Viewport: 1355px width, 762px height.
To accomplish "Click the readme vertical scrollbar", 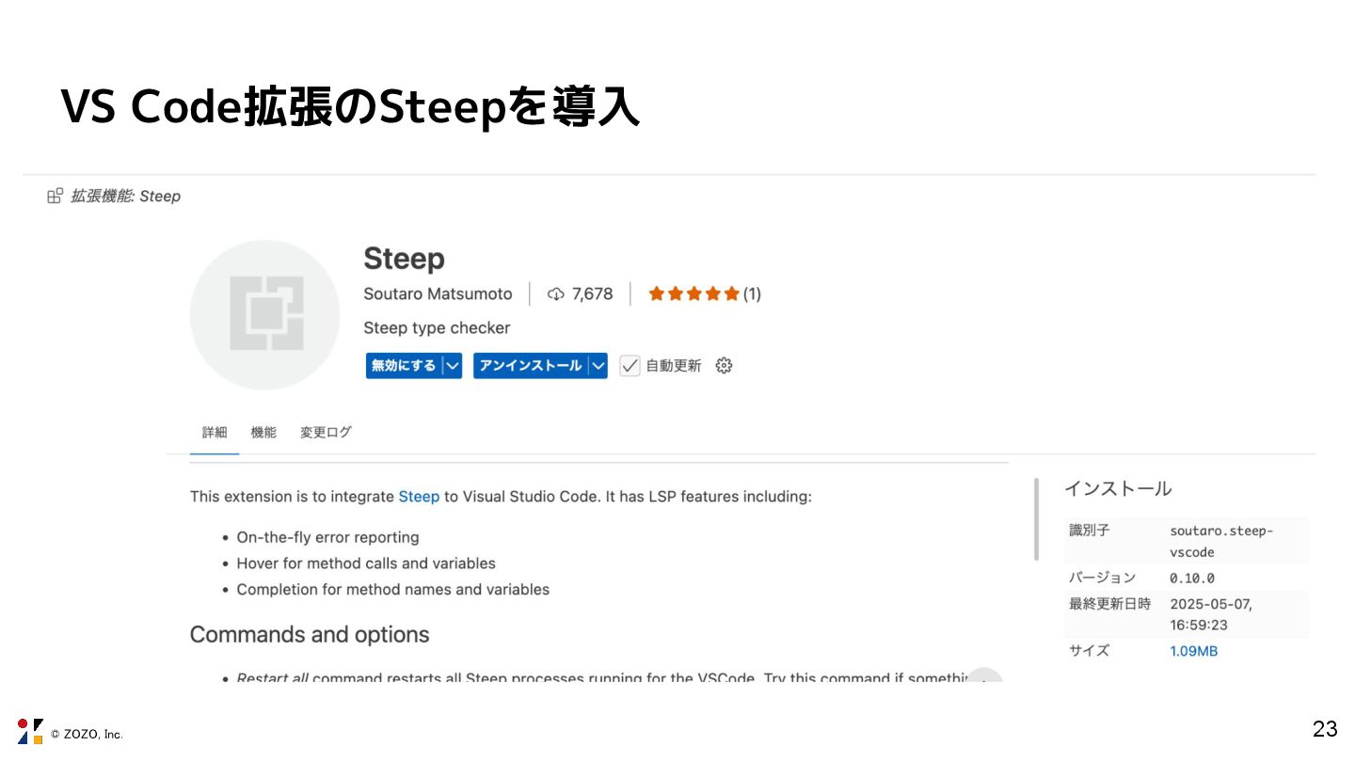I will point(1037,519).
